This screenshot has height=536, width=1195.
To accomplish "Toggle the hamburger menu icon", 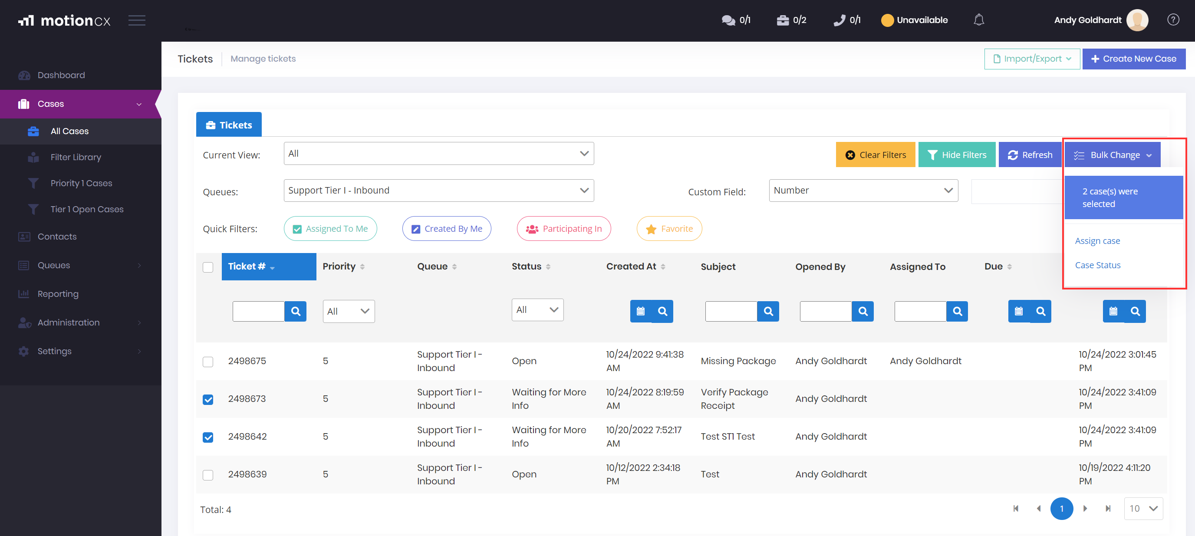I will [137, 20].
